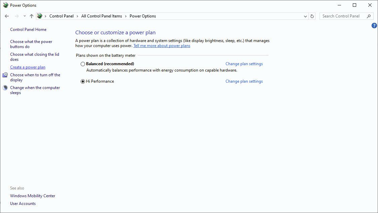Open Control Panel Home
378x213 pixels.
[x=28, y=30]
